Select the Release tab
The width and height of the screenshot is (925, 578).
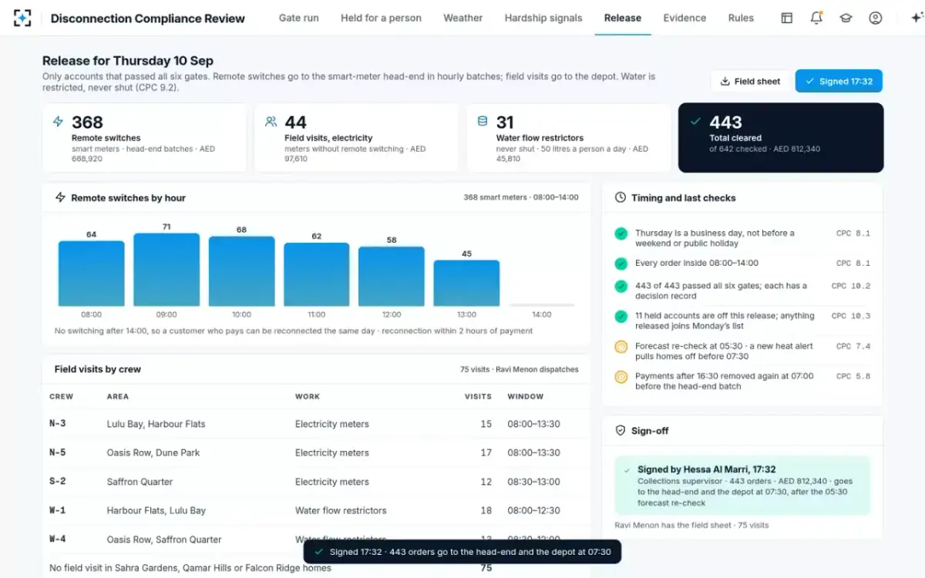pos(623,18)
